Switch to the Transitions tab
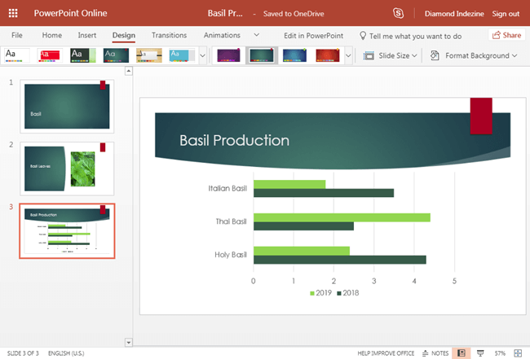 click(169, 36)
